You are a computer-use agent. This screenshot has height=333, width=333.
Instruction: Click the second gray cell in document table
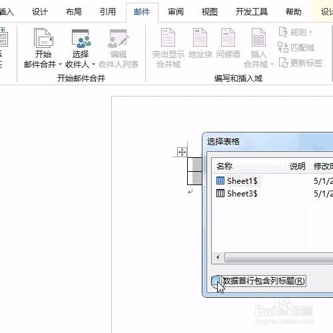[x=197, y=178]
